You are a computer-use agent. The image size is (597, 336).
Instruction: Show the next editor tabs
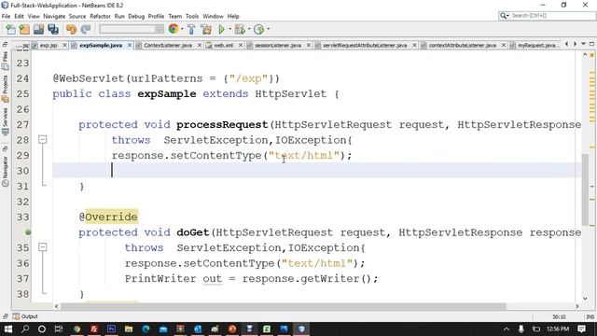(x=575, y=45)
